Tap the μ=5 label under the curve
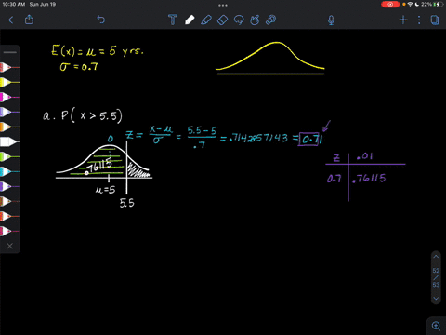 click(105, 189)
